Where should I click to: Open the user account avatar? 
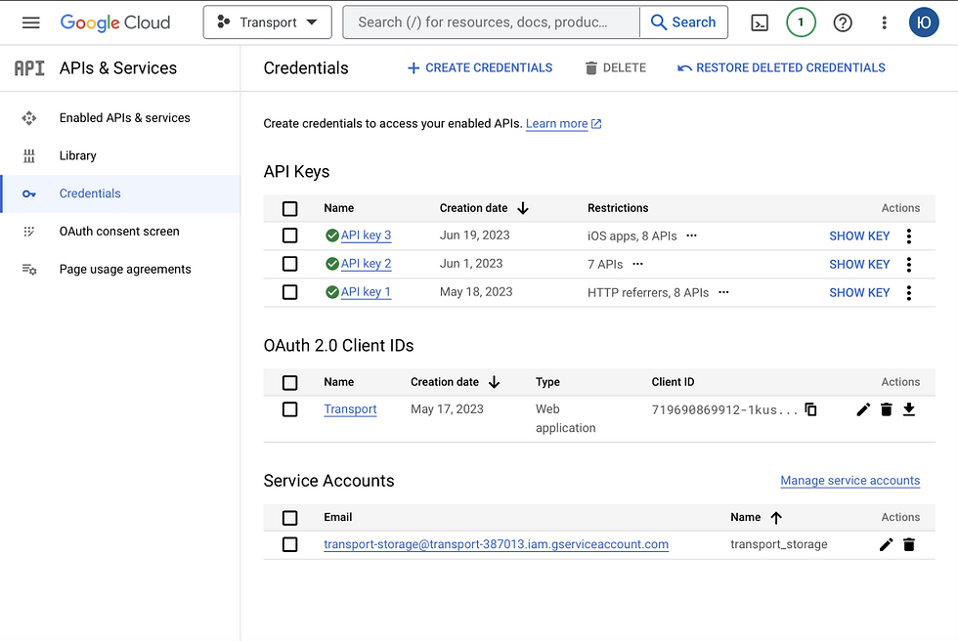[x=923, y=22]
